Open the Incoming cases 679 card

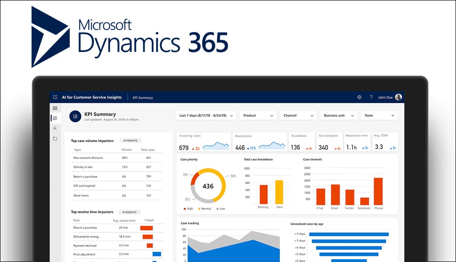[204, 142]
